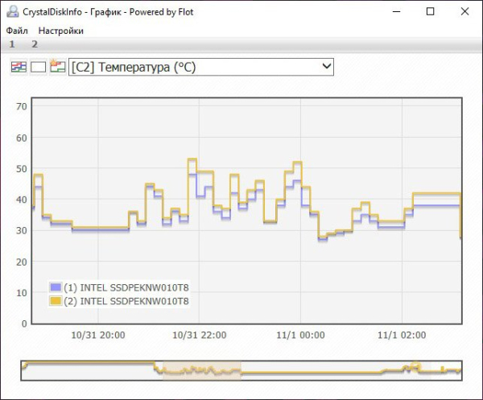Click the chart icon with the sun
Image resolution: width=483 pixels, height=400 pixels.
click(x=58, y=67)
